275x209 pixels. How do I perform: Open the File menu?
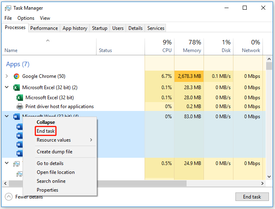pyautogui.click(x=8, y=18)
